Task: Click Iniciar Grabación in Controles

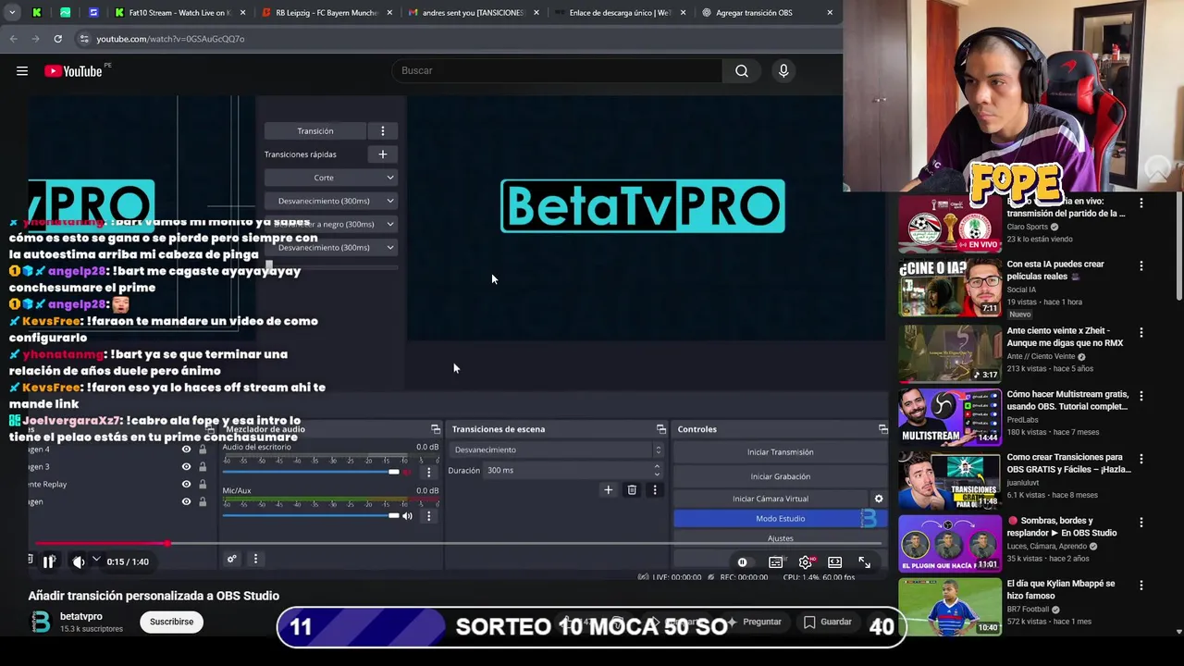Action: point(780,476)
